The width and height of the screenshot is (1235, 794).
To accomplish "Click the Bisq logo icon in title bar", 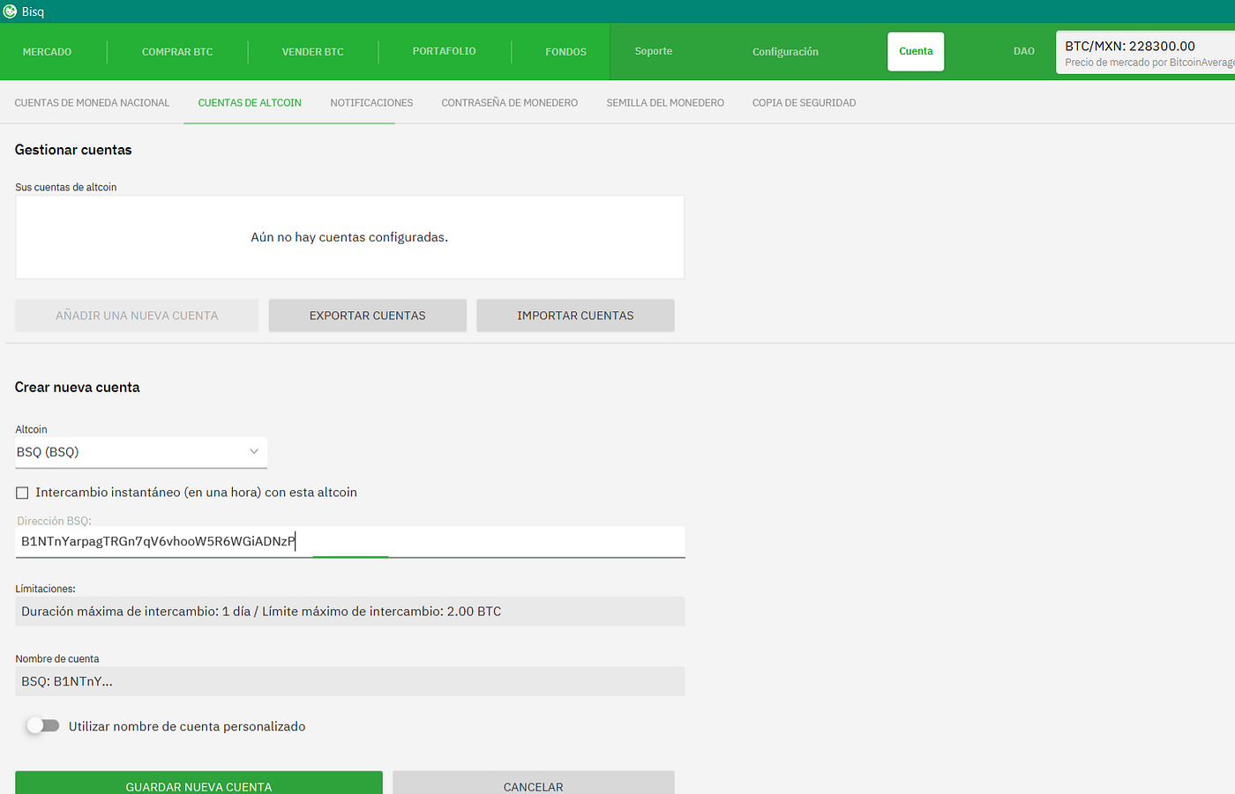I will (11, 11).
